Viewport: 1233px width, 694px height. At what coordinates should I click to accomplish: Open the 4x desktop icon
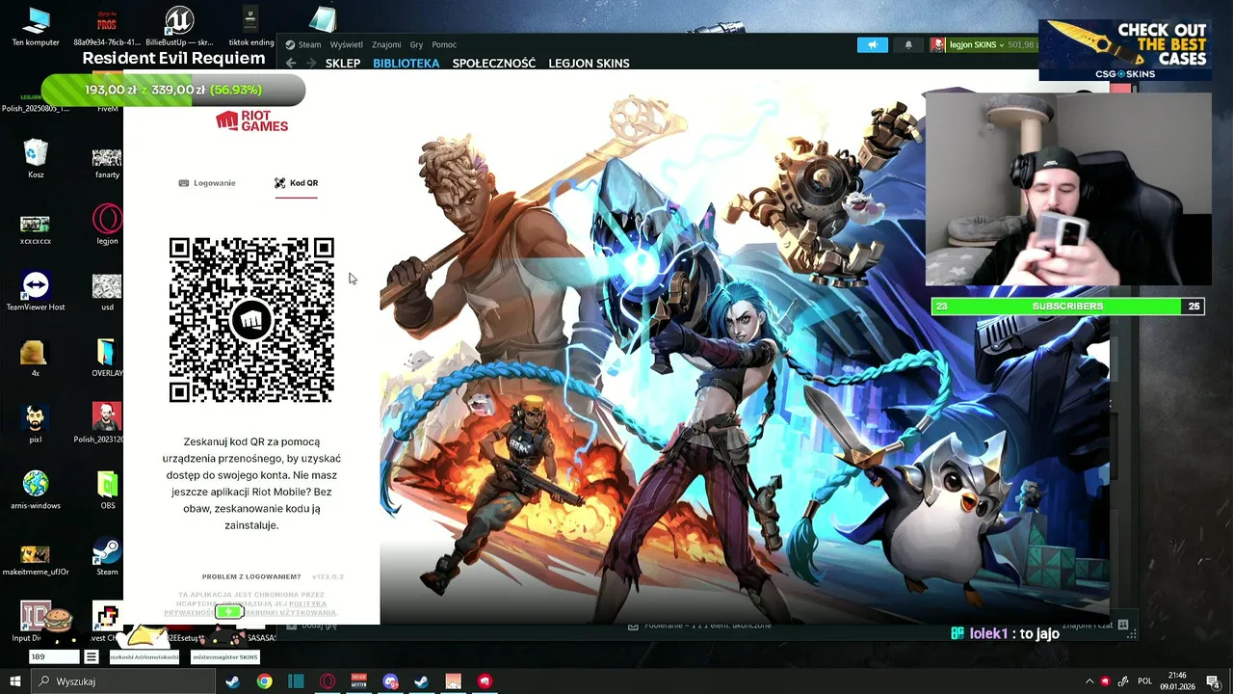pyautogui.click(x=36, y=357)
